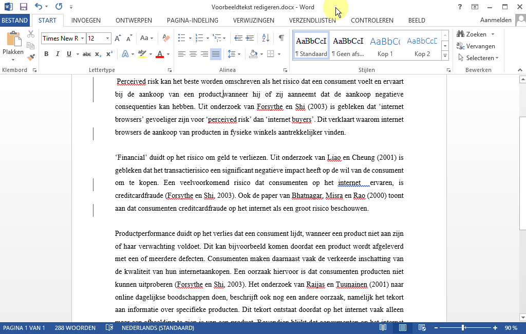This screenshot has height=334, width=526.
Task: Undo the last action
Action: tap(39, 6)
